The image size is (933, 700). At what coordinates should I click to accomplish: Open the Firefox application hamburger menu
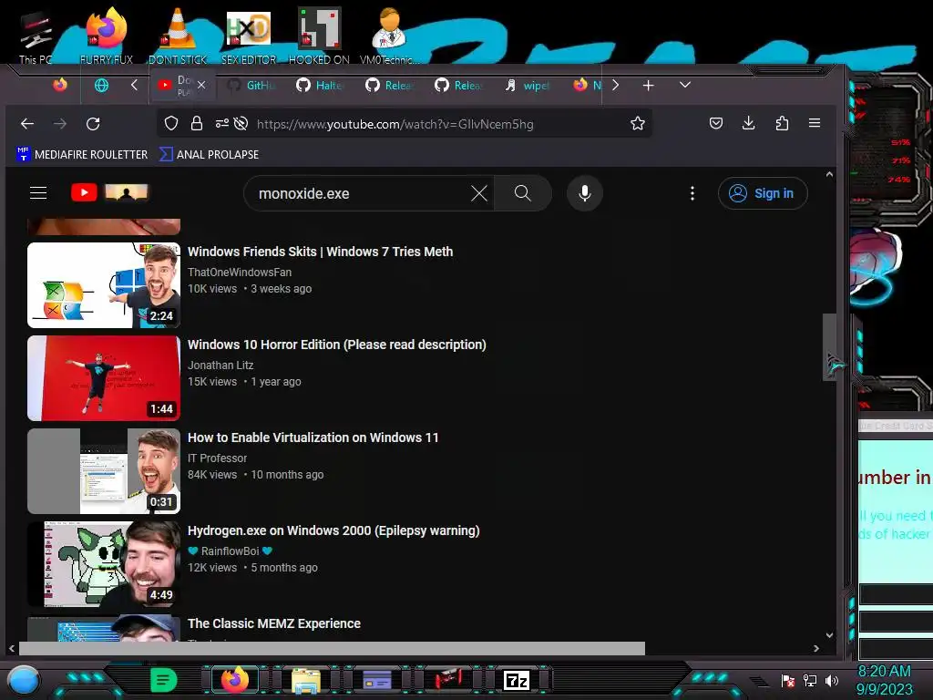tap(815, 123)
